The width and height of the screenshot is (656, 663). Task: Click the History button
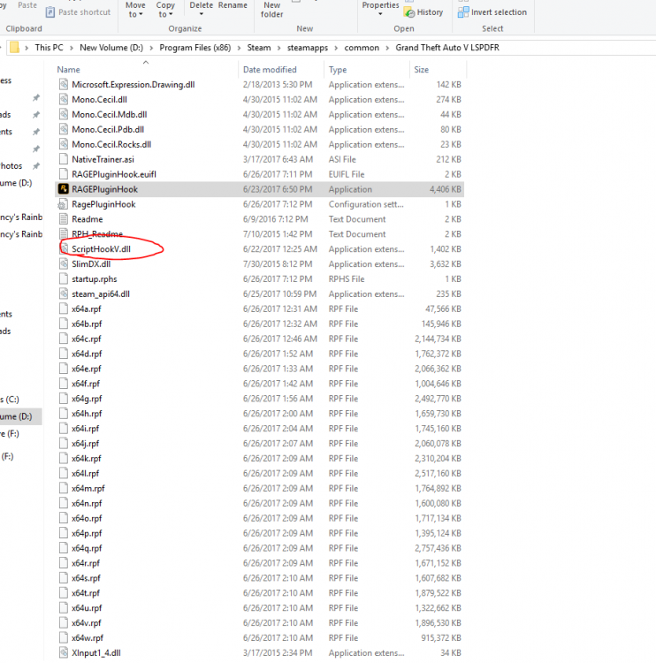coord(423,12)
